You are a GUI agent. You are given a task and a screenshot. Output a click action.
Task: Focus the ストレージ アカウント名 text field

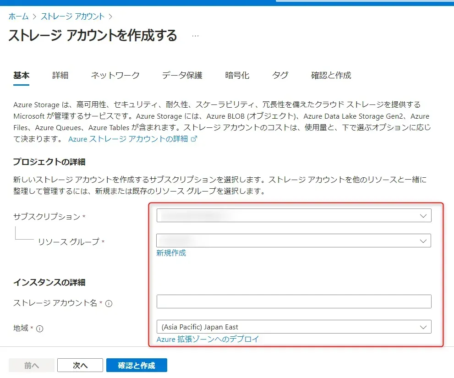point(294,301)
